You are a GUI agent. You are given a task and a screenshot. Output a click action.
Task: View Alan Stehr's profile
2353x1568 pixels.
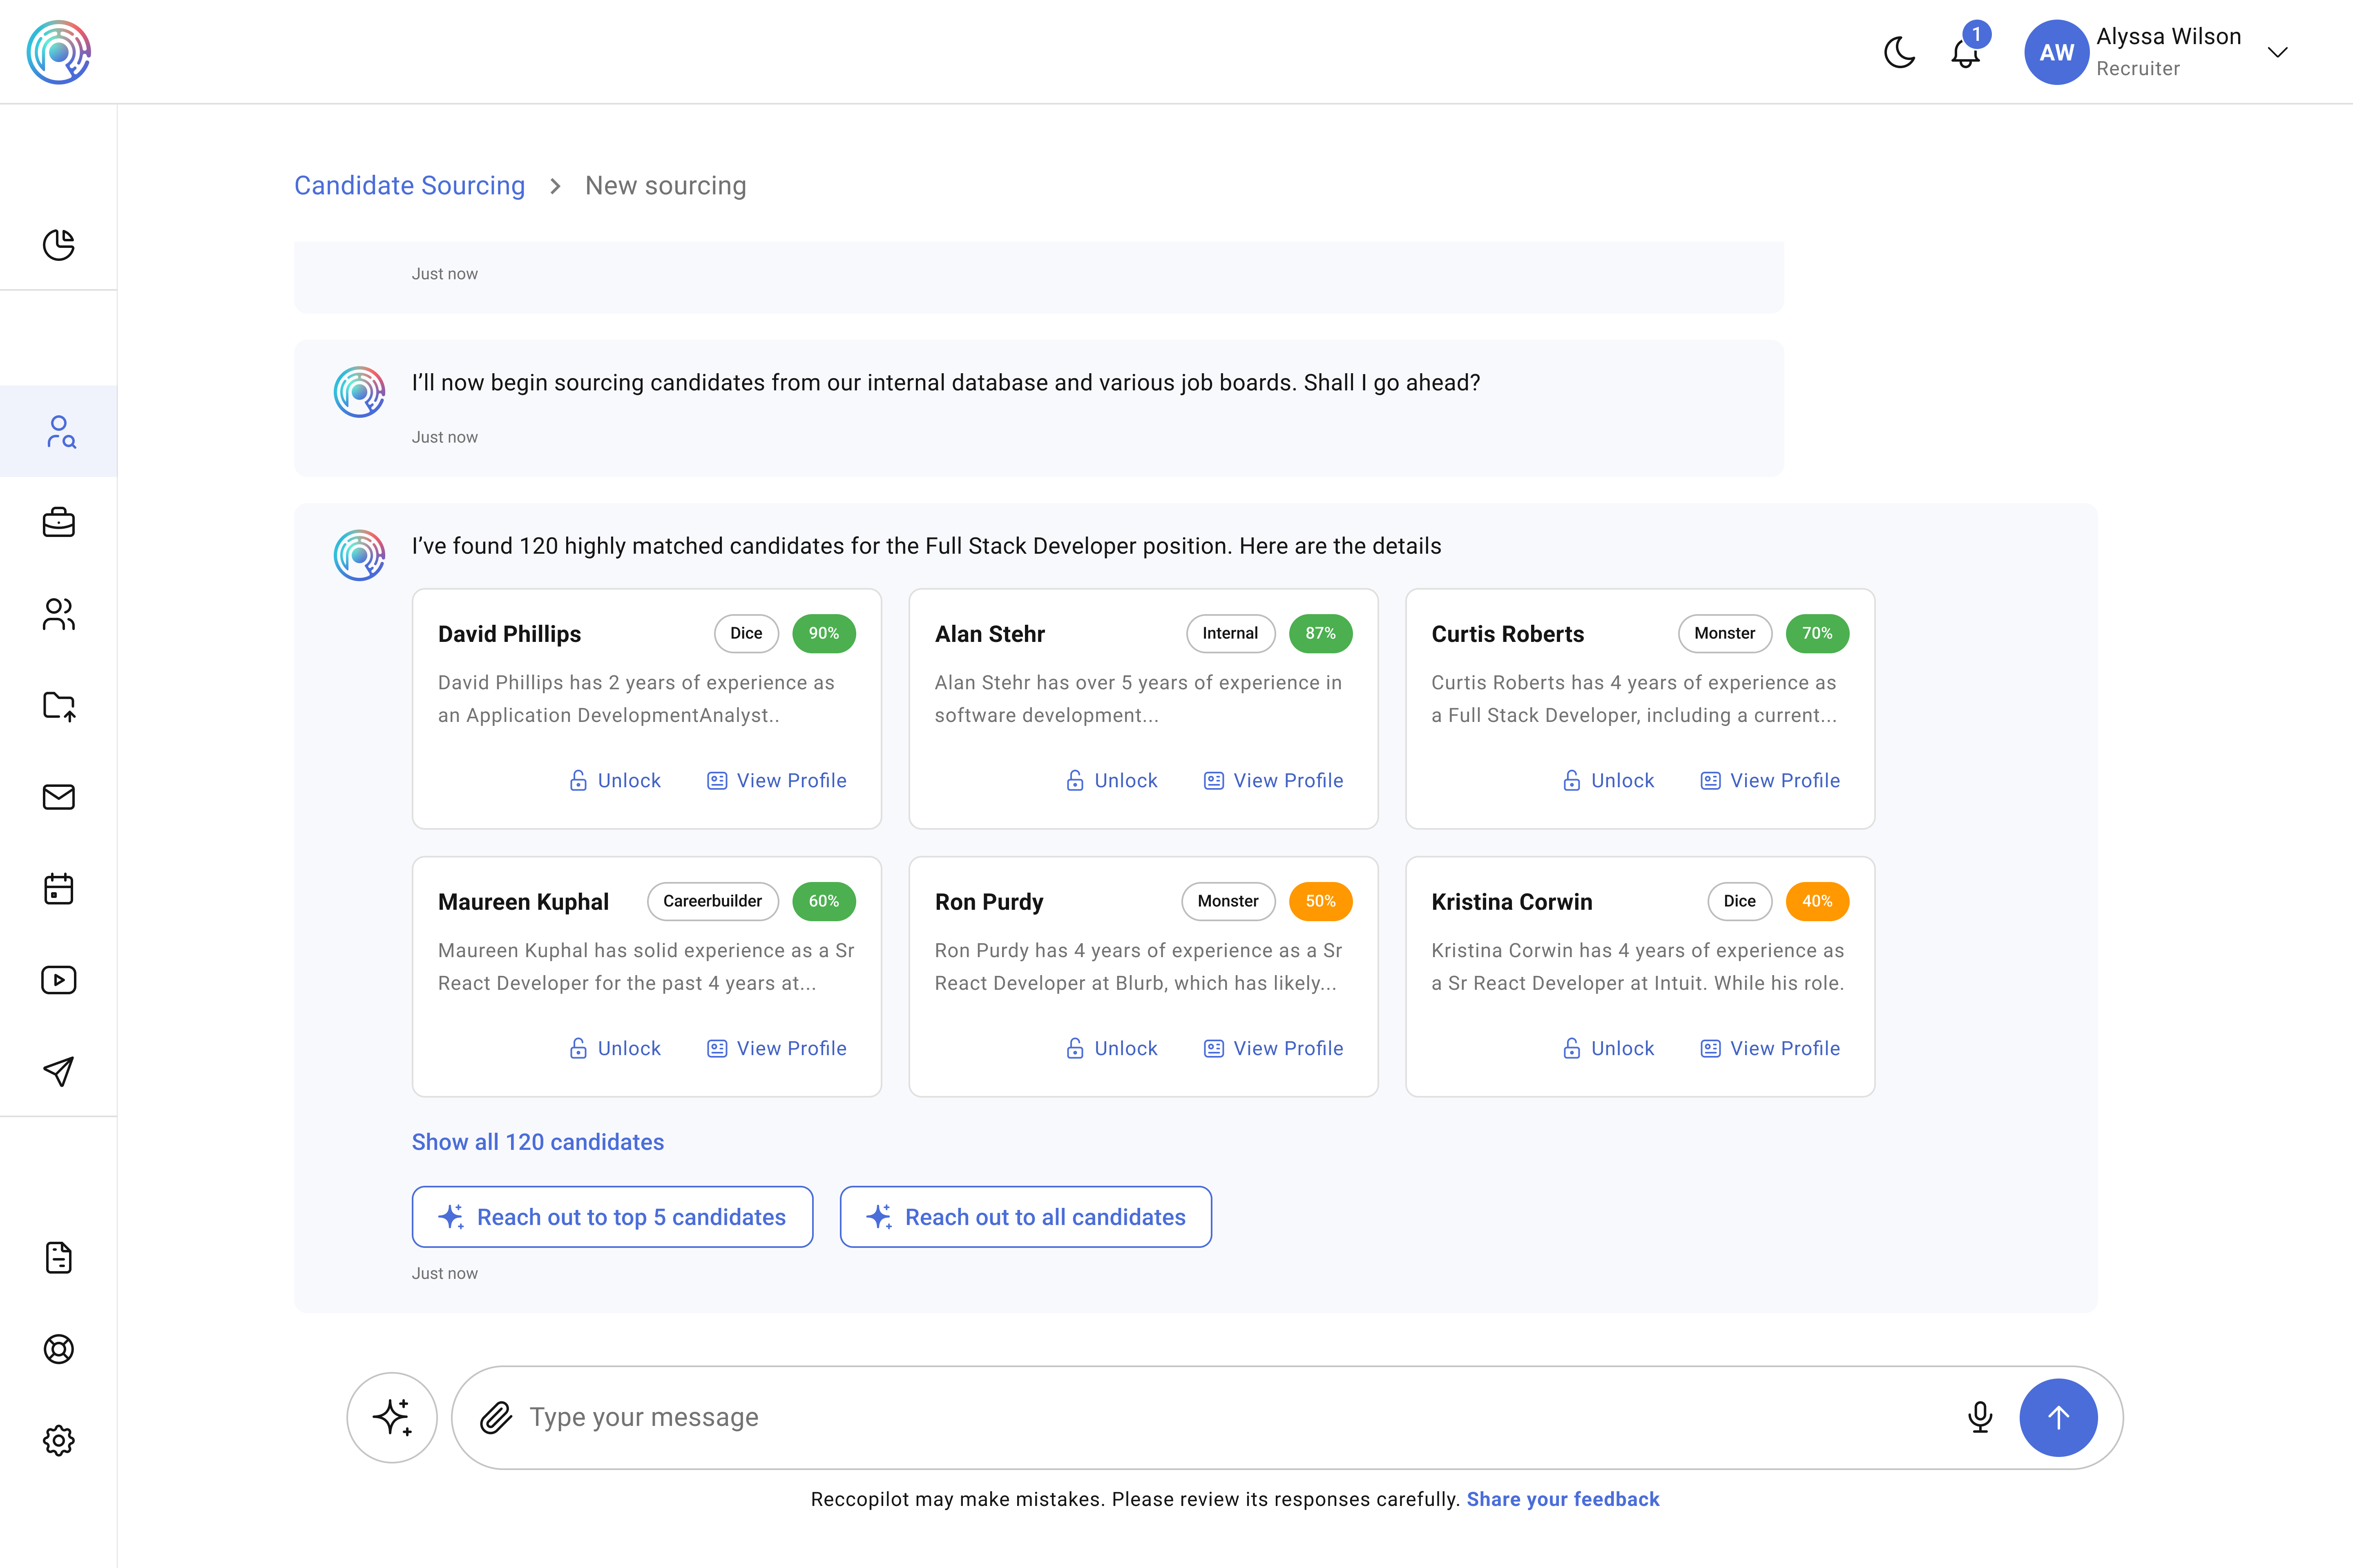(1274, 781)
